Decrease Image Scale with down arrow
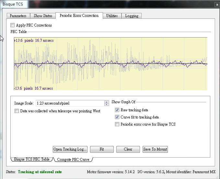Image resolution: width=220 pixels, height=179 pixels. tap(107, 105)
